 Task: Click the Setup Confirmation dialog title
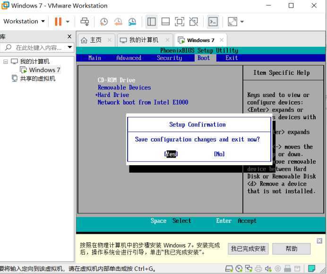pyautogui.click(x=197, y=124)
